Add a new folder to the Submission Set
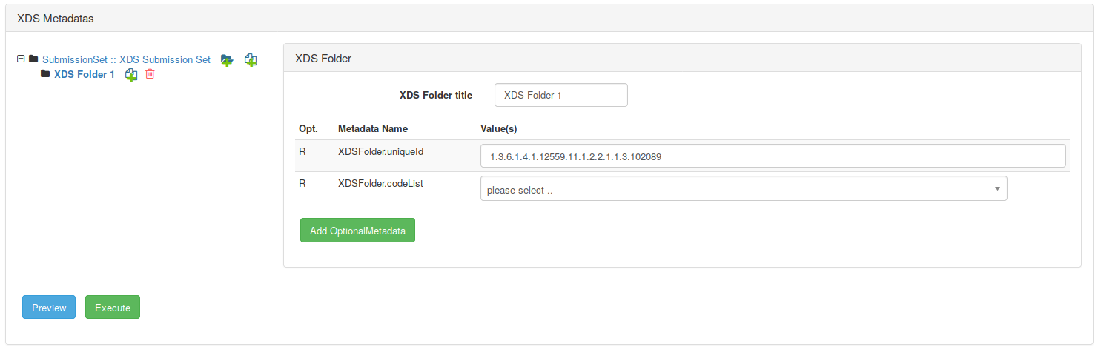The width and height of the screenshot is (1098, 350). tap(227, 60)
